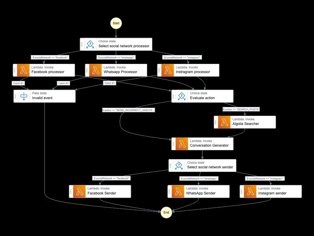Click the facebook condition label below processor choice

(50, 57)
